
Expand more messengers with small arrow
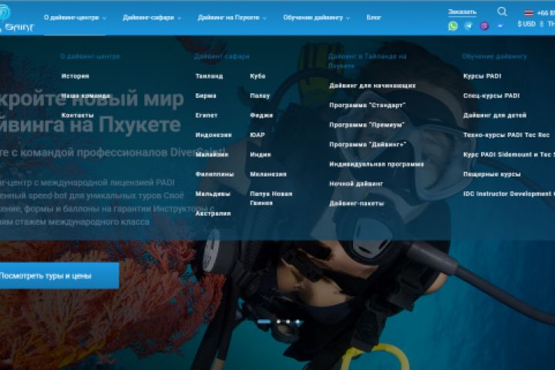[500, 26]
